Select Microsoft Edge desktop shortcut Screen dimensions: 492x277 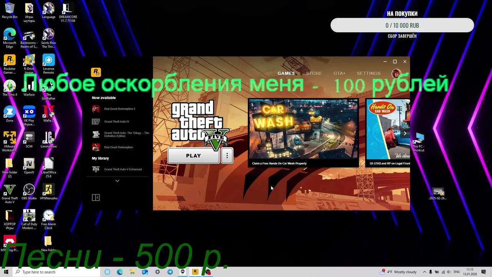point(10,38)
